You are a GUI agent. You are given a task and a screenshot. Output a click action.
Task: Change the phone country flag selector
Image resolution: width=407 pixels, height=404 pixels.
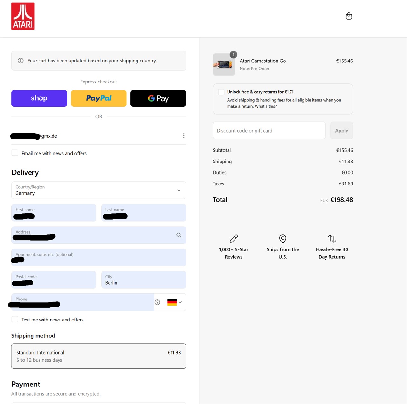(x=174, y=302)
